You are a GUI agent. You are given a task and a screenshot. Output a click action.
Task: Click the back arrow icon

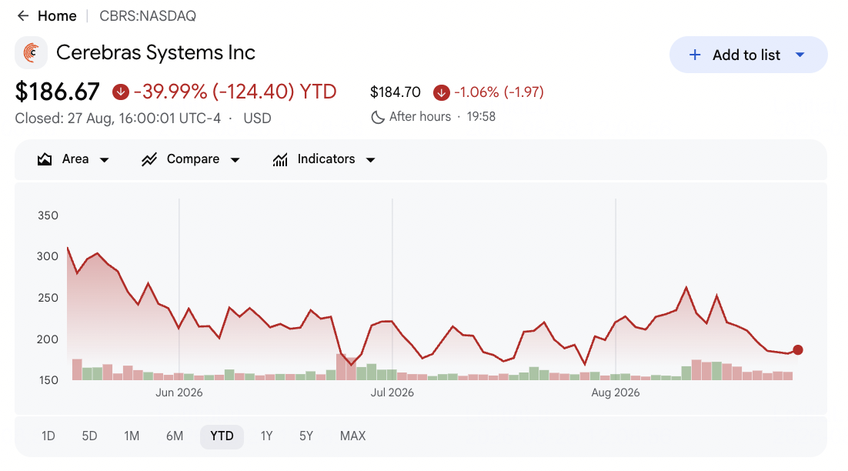[x=23, y=15]
